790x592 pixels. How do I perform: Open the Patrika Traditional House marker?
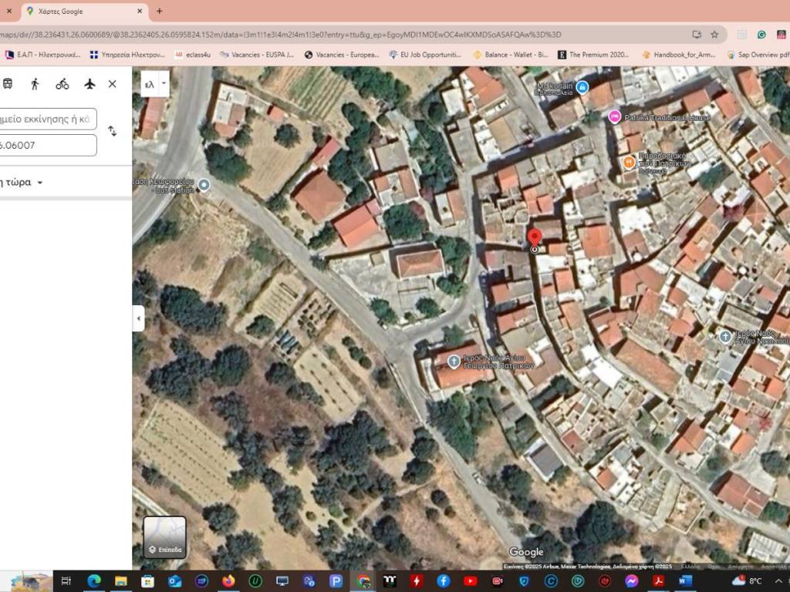click(614, 117)
